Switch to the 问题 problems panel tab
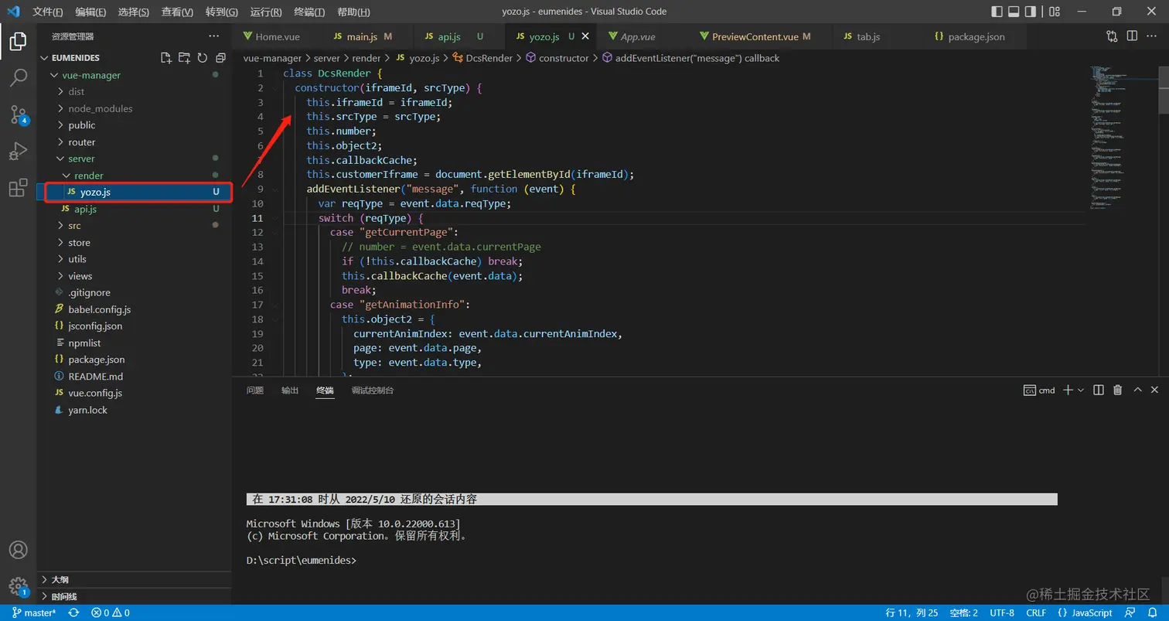 pos(255,391)
